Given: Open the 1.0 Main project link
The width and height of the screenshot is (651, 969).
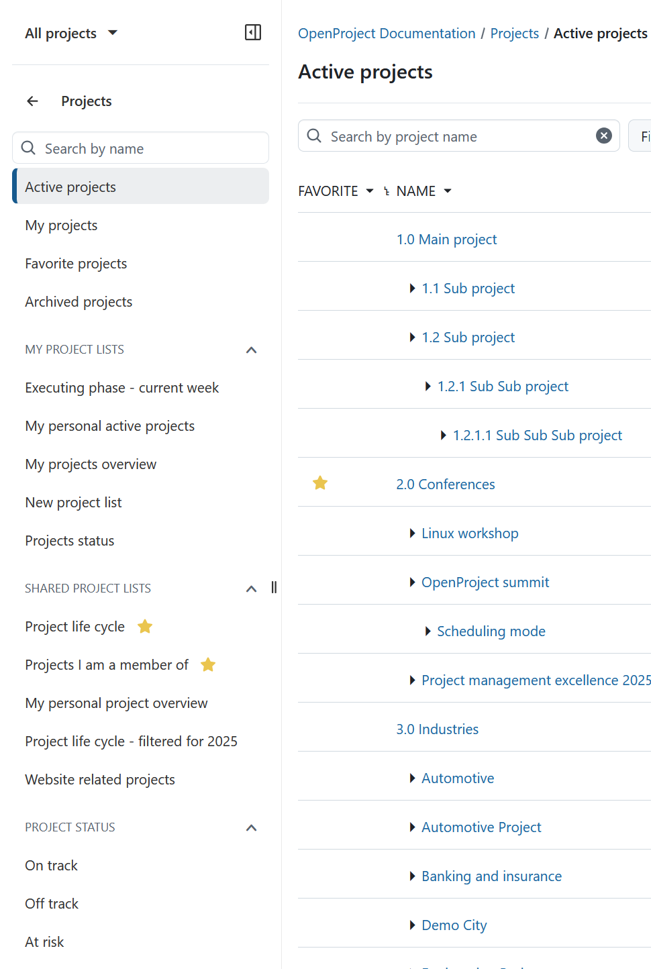Looking at the screenshot, I should 446,239.
